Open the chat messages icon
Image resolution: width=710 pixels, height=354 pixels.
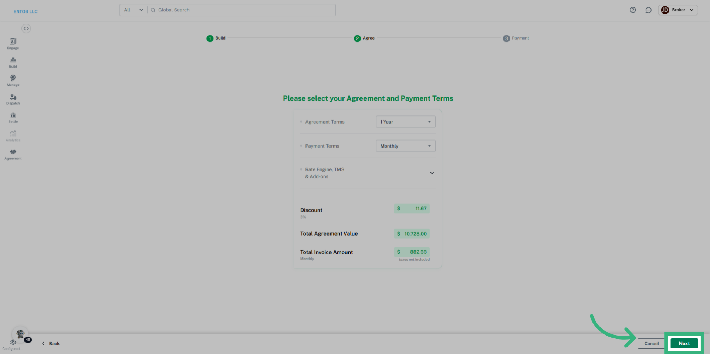point(648,10)
